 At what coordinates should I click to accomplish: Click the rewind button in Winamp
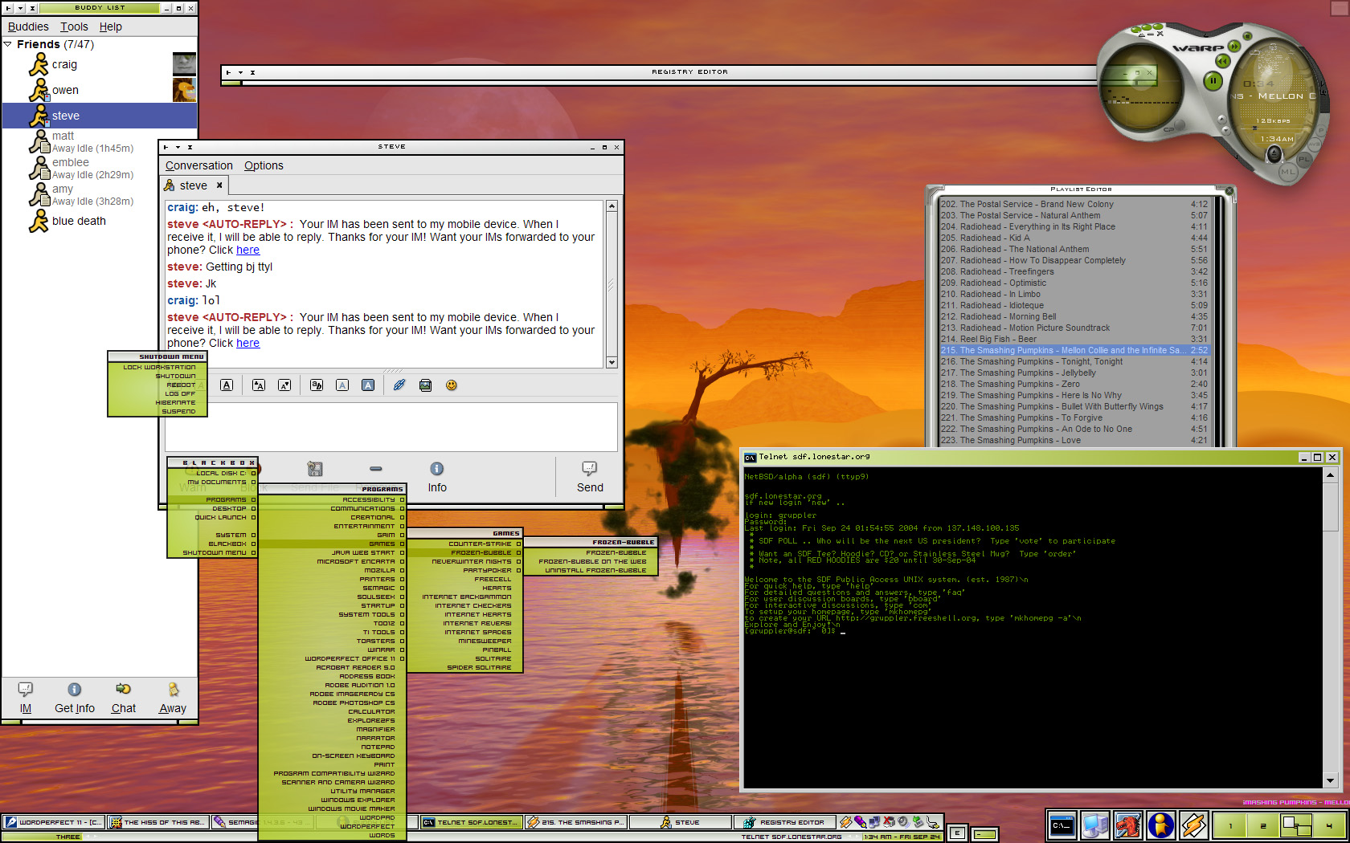(x=1222, y=61)
